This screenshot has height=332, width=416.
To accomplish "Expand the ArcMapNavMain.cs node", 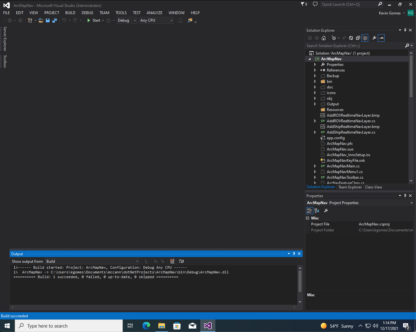I will point(315,166).
